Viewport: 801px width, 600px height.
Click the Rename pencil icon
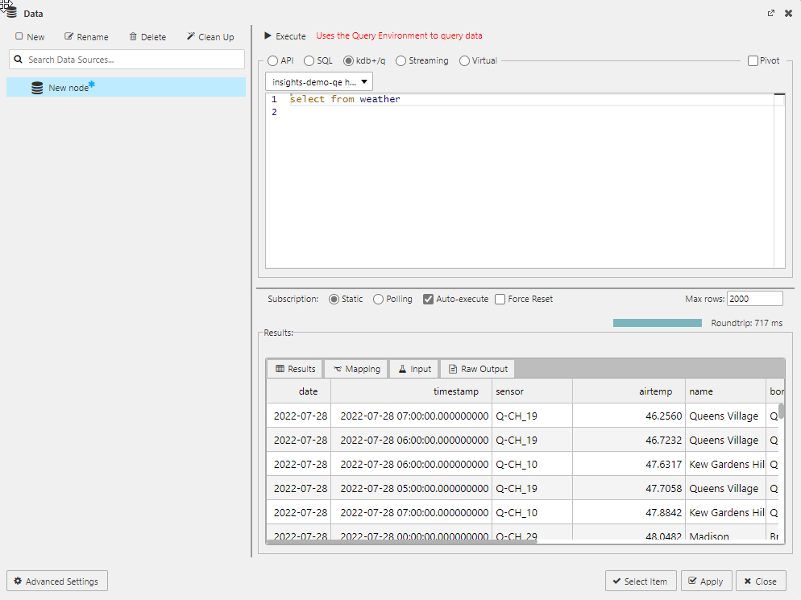pyautogui.click(x=70, y=36)
